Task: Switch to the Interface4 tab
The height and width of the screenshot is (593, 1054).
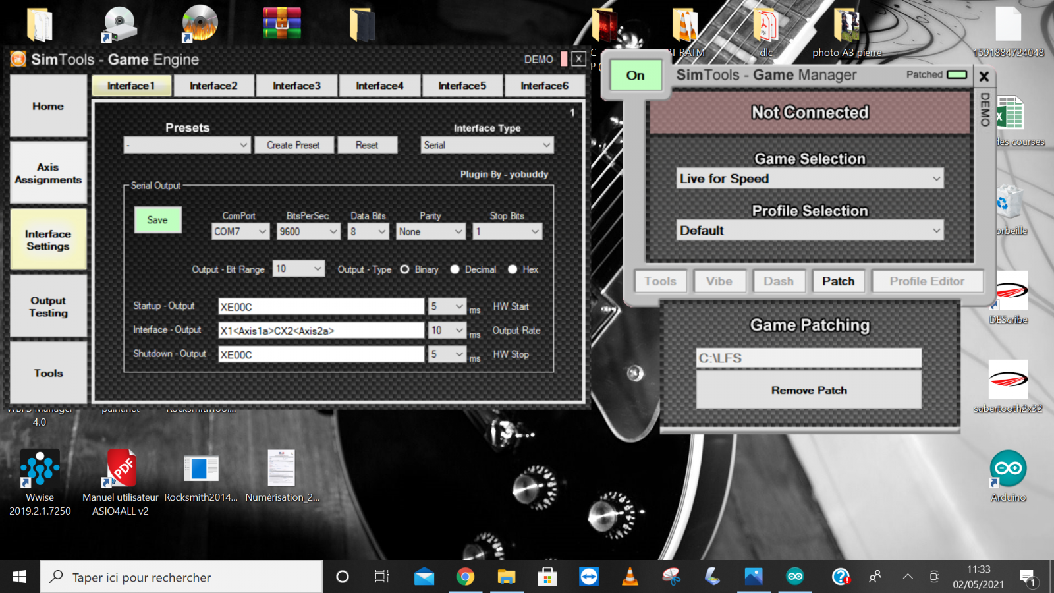Action: point(379,86)
